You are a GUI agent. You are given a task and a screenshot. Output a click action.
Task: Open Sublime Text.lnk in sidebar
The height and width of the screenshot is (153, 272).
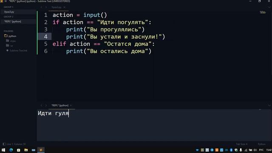18,51
